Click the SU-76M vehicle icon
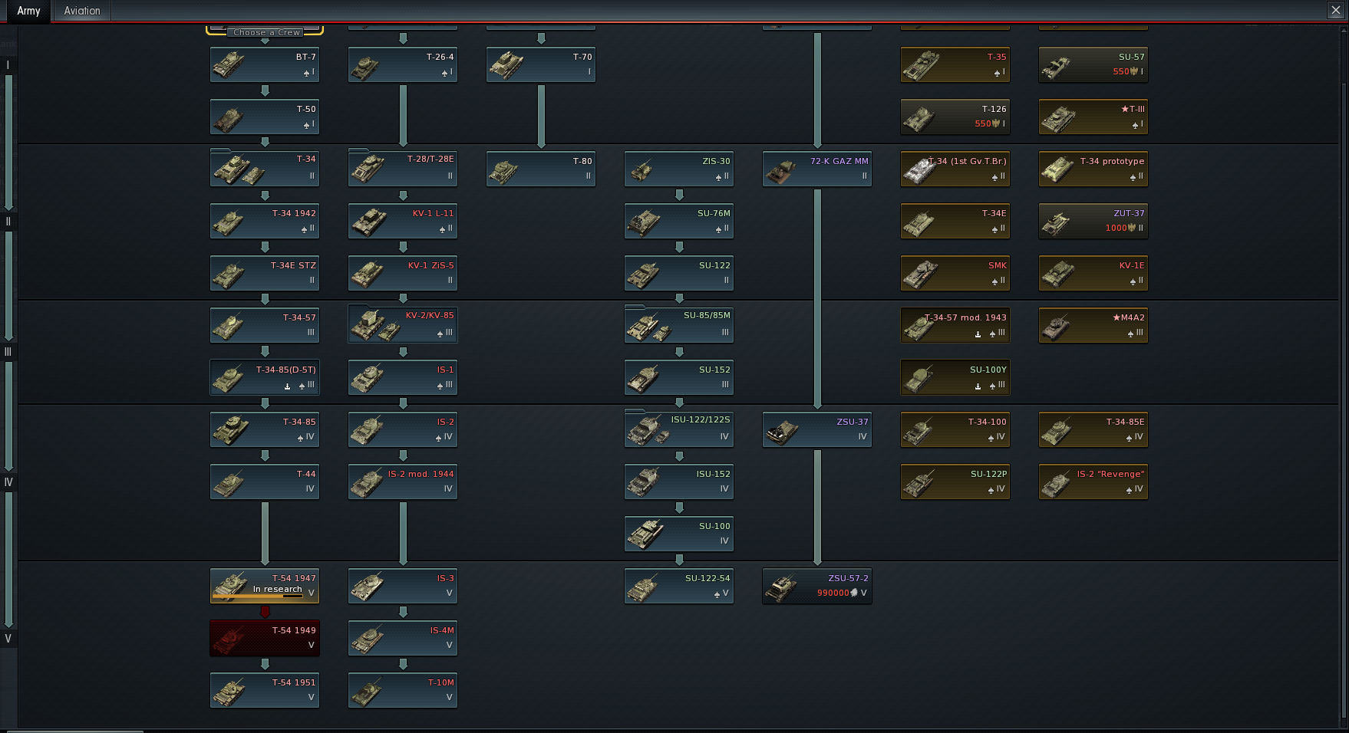The image size is (1349, 733). 643,222
